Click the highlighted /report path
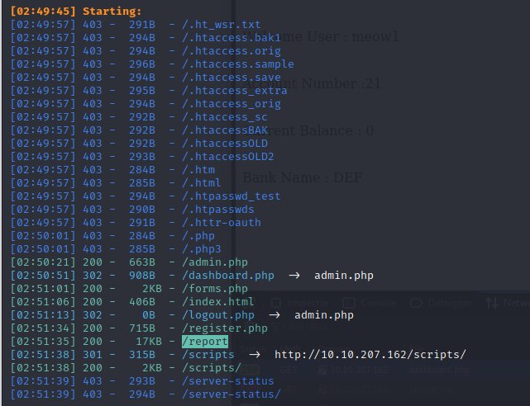Screen dimensions: 530x406 pos(204,342)
